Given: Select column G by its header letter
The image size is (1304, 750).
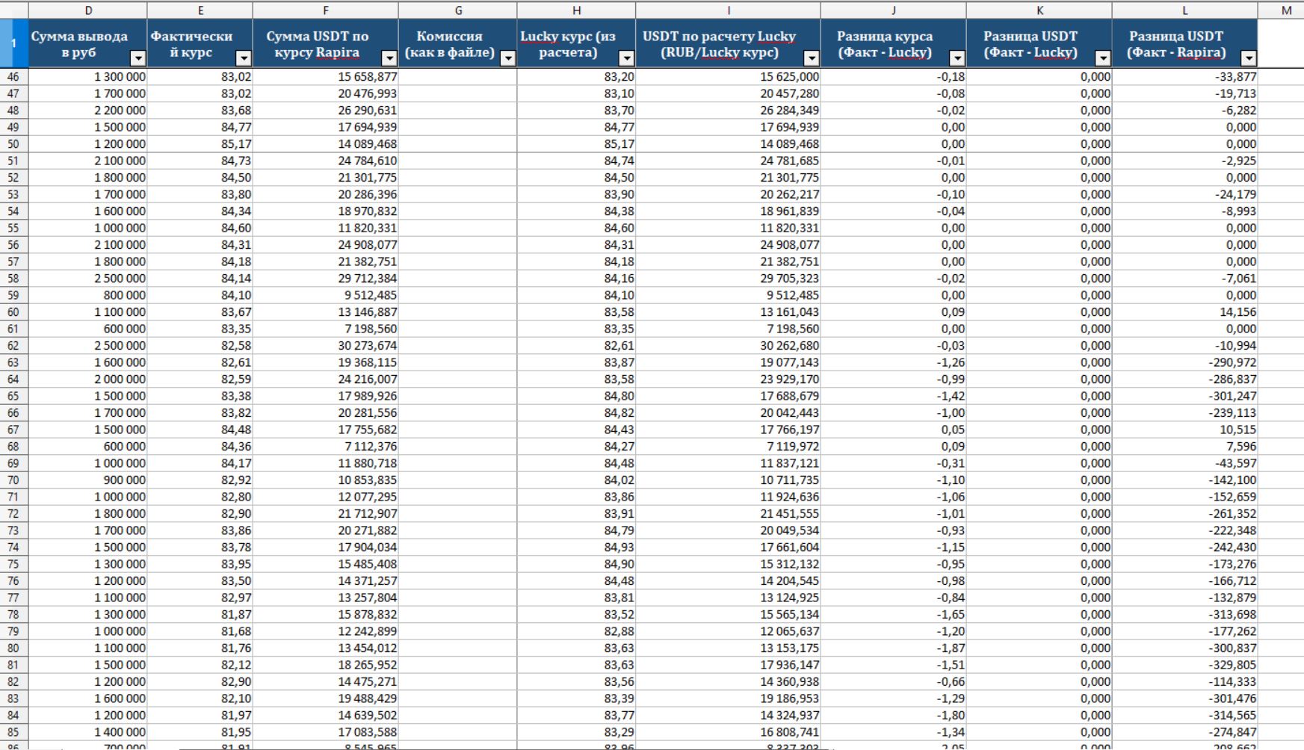Looking at the screenshot, I should click(x=457, y=10).
